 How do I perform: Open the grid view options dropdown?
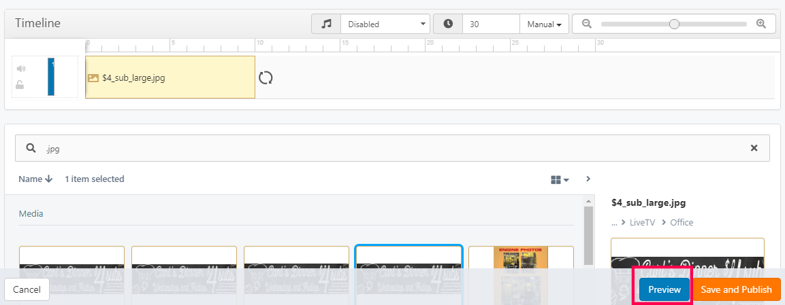click(x=560, y=180)
